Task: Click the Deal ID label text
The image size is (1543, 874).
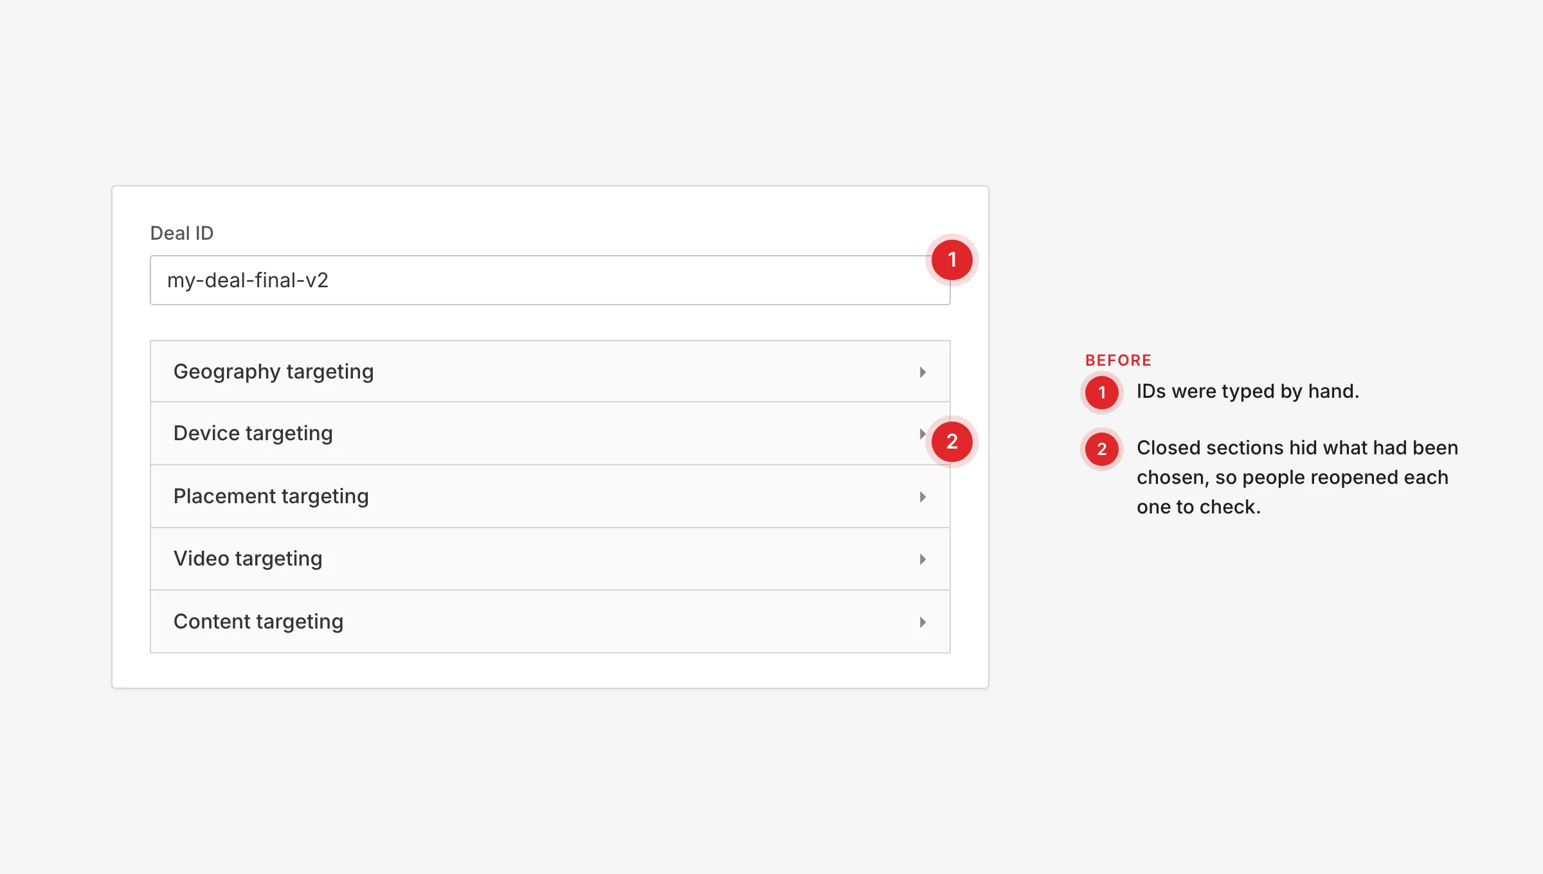Action: [x=182, y=233]
